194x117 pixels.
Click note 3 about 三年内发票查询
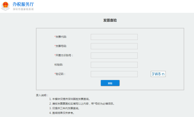pyautogui.click(x=64, y=108)
